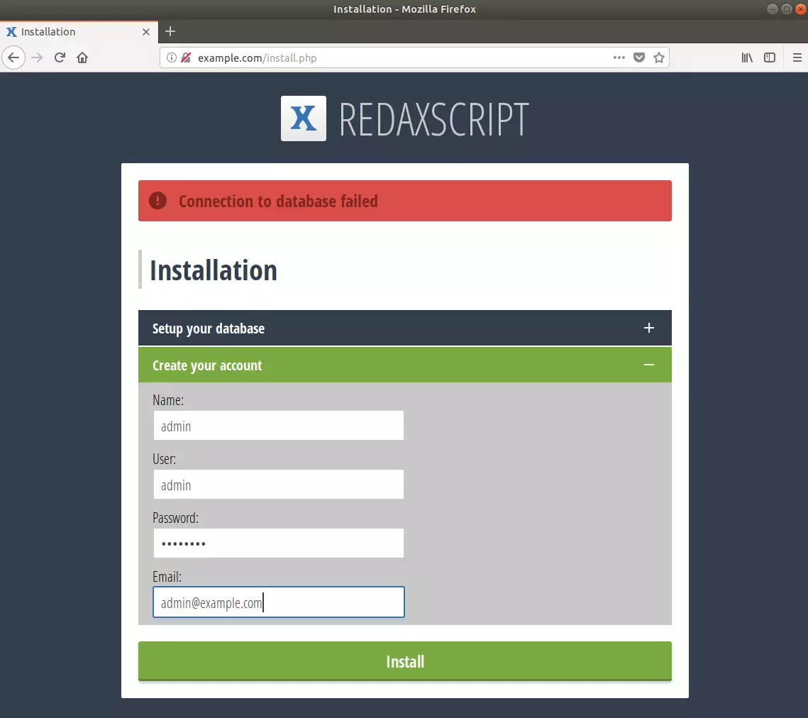The width and height of the screenshot is (808, 718).
Task: Select the Installation browser tab
Action: tap(79, 31)
